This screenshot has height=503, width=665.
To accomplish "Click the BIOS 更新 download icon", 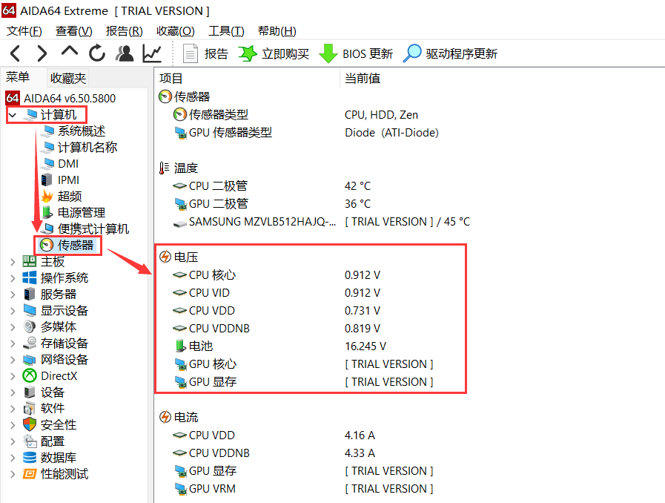I will point(328,53).
